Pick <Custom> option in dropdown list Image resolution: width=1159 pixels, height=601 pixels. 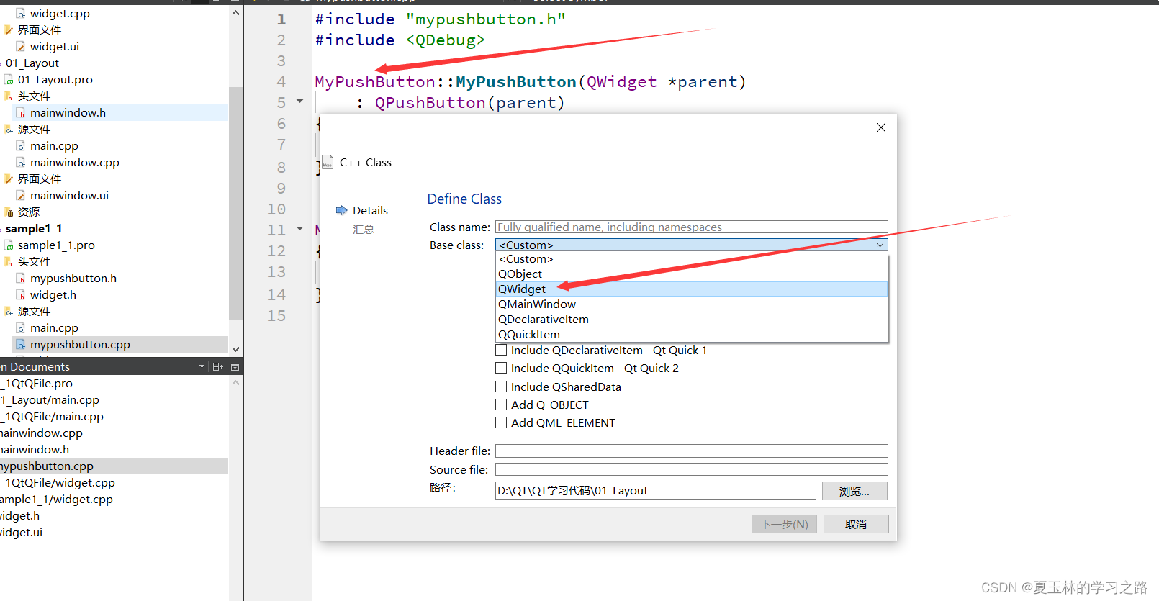point(692,259)
